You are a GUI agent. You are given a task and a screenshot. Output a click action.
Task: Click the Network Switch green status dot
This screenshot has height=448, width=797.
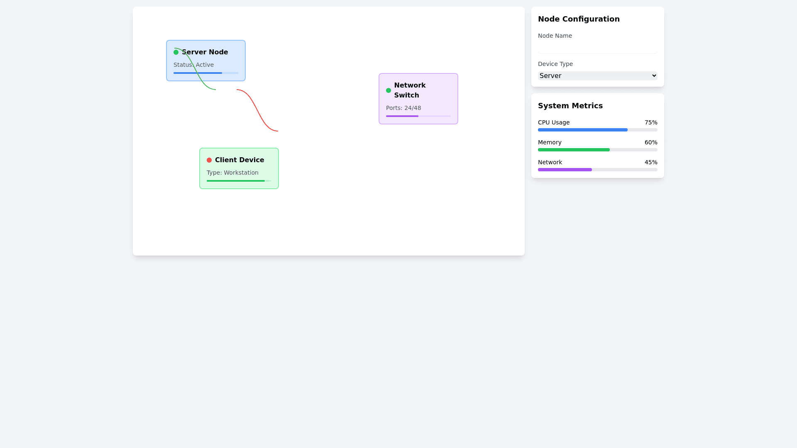tap(389, 90)
